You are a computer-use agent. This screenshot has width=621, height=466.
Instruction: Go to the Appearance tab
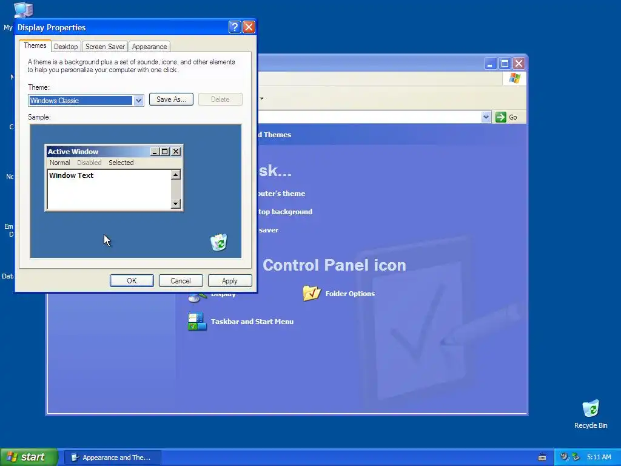pyautogui.click(x=149, y=47)
